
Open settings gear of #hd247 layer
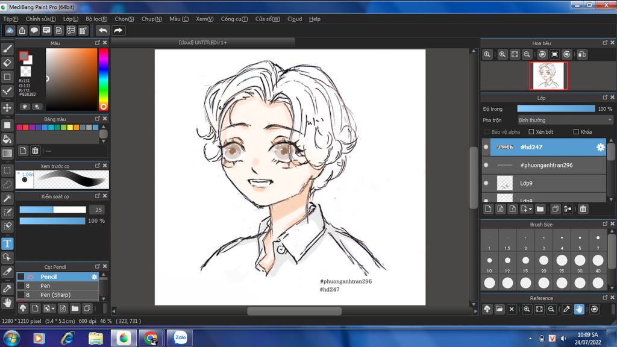point(600,147)
